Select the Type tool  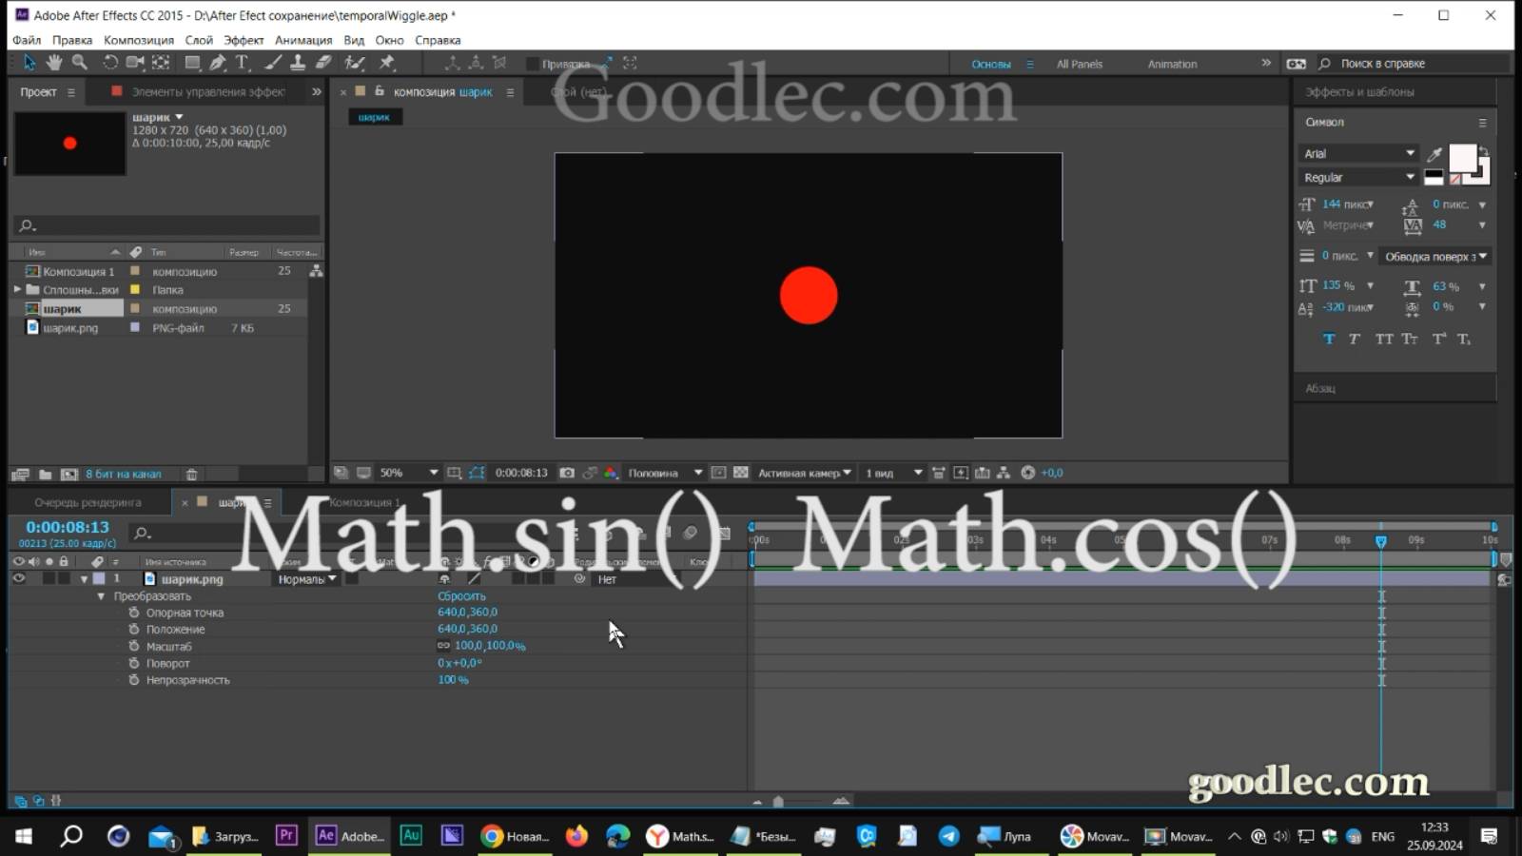(243, 63)
